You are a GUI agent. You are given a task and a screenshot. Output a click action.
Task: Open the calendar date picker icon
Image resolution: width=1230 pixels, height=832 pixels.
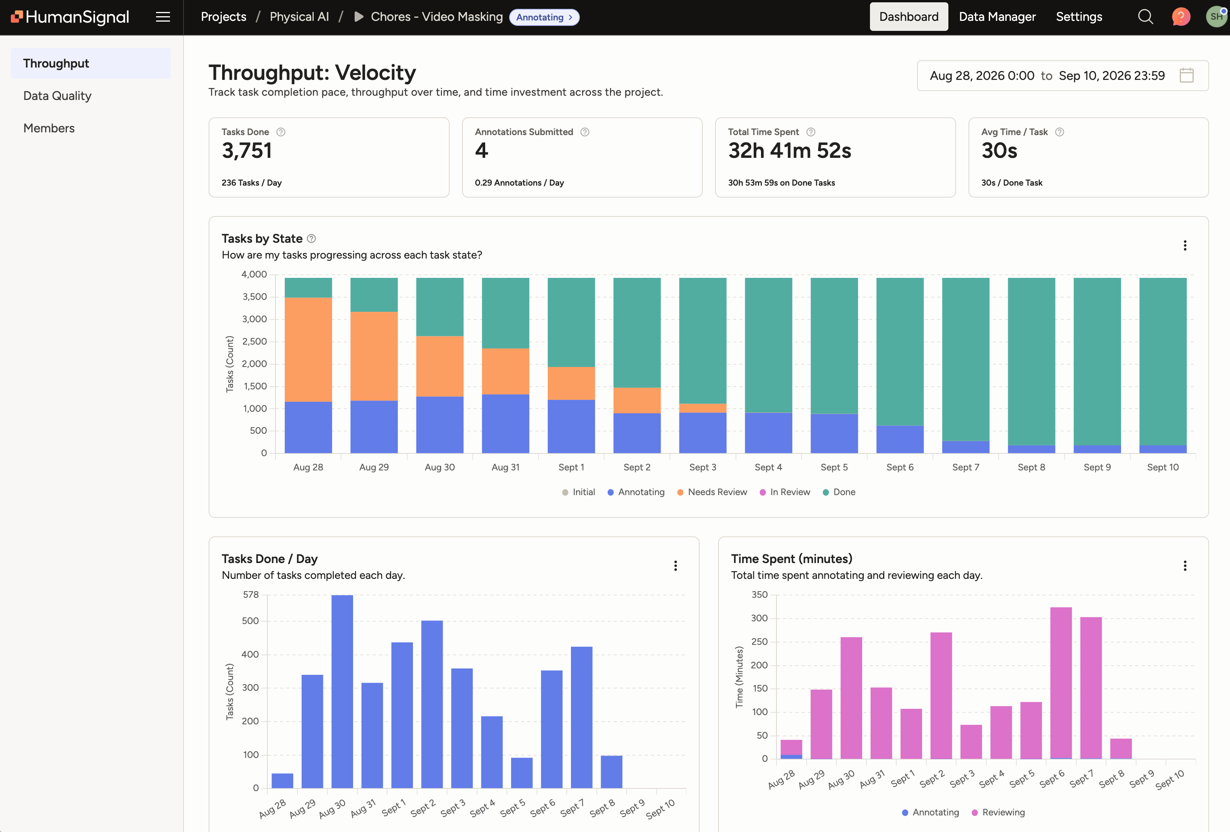coord(1187,76)
